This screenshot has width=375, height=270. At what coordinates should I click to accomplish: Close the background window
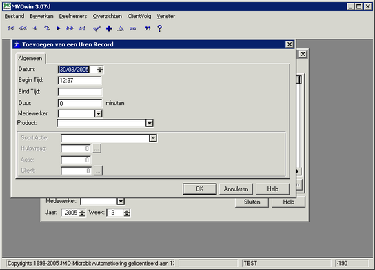[x=303, y=54]
